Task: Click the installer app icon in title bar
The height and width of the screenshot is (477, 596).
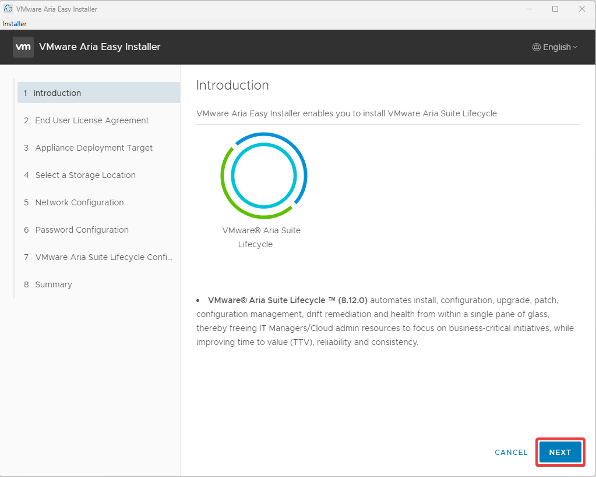Action: 8,9
